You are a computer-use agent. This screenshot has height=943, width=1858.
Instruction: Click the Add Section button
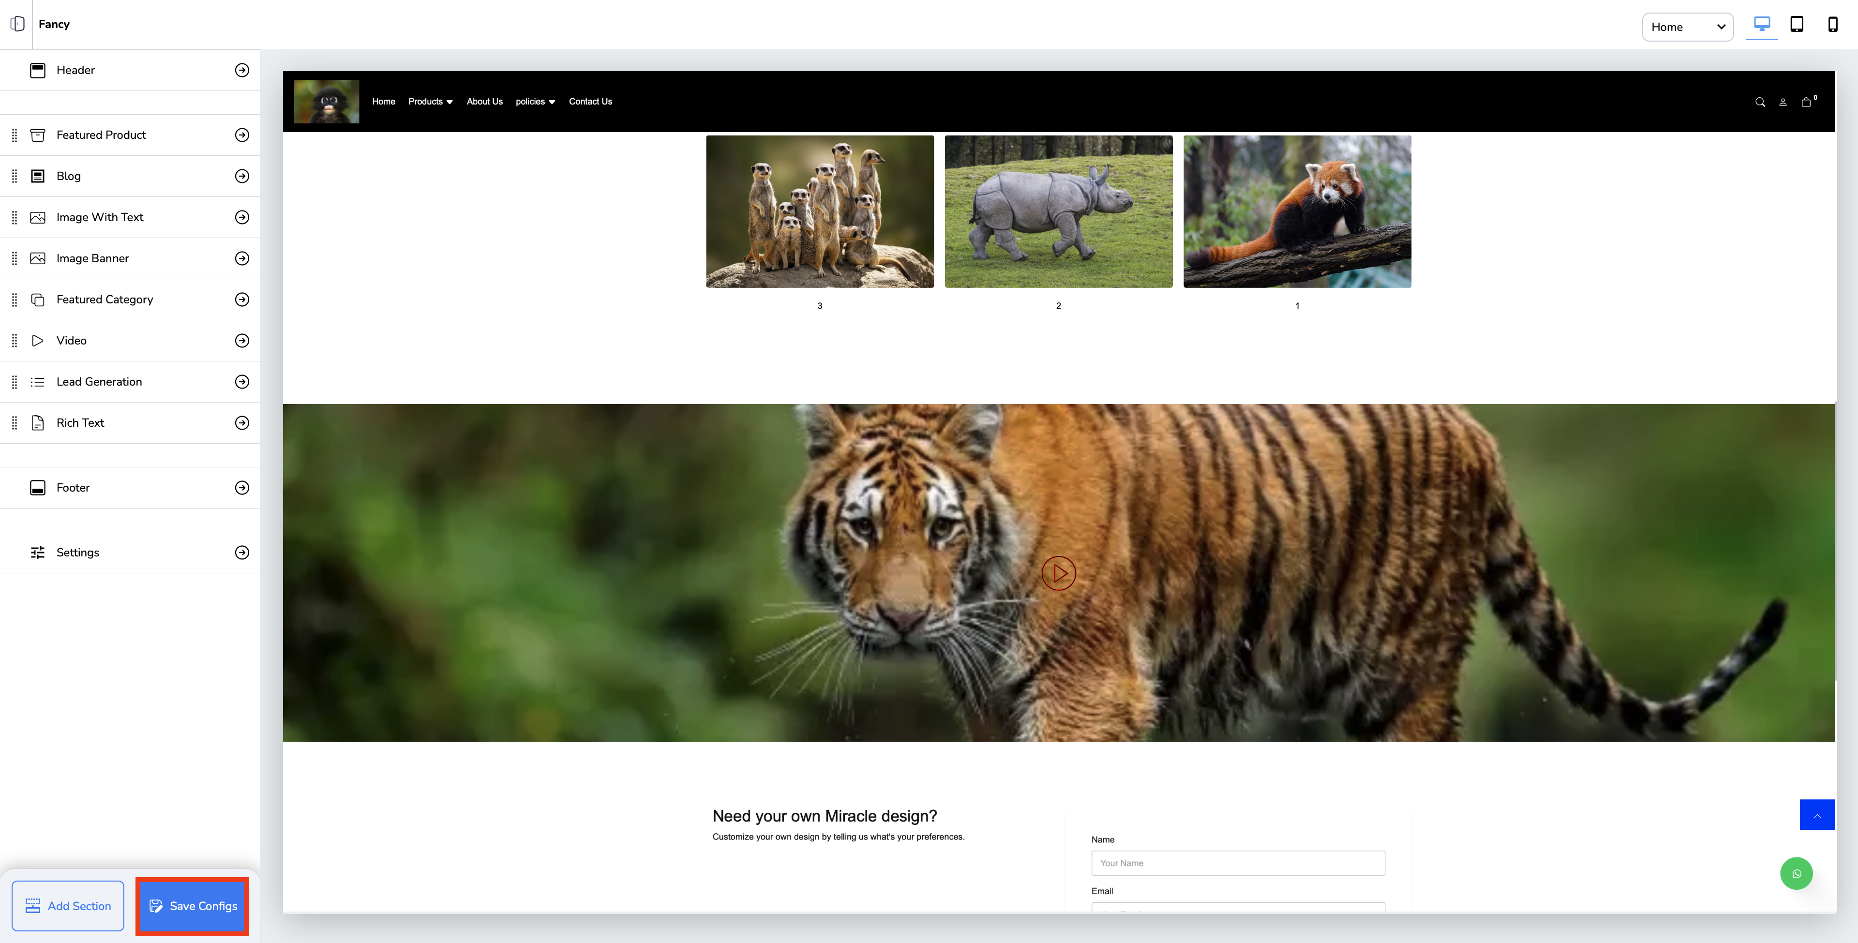(68, 906)
